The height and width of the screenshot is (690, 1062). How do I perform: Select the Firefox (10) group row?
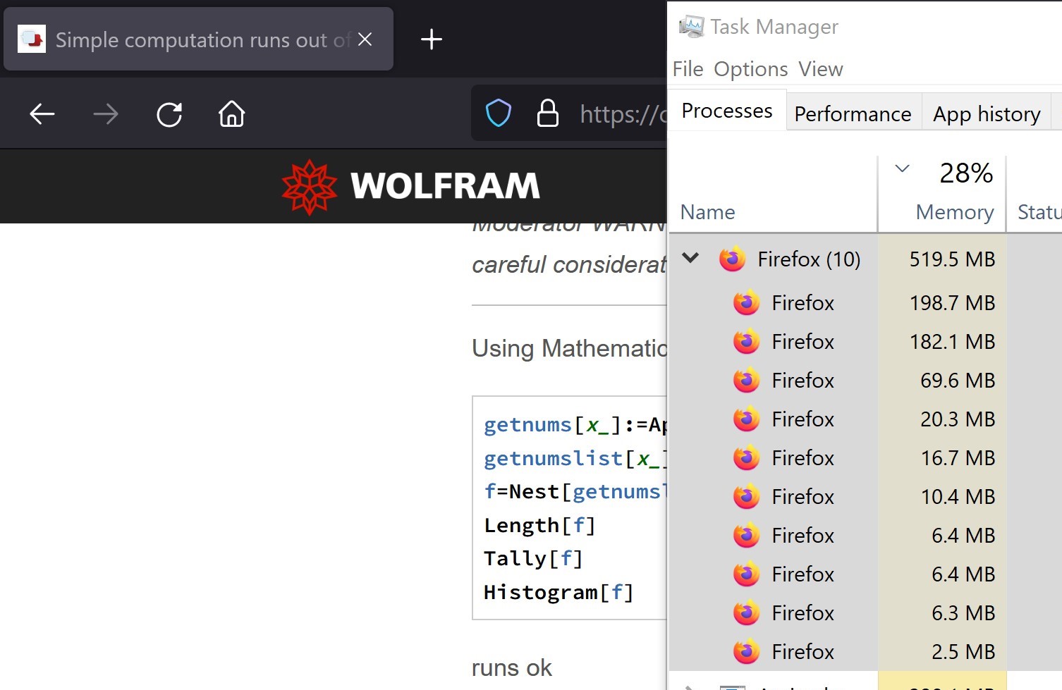pyautogui.click(x=865, y=259)
